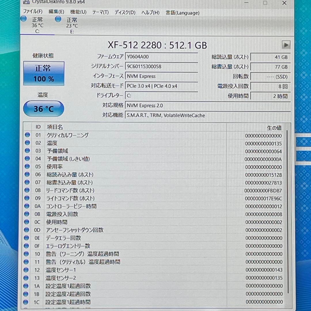Click the total host reads value 41 GB
The image size is (311, 311).
[x=270, y=57]
